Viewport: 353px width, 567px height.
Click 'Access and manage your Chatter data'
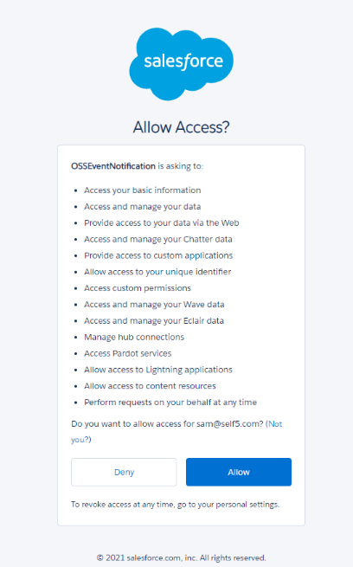(157, 239)
